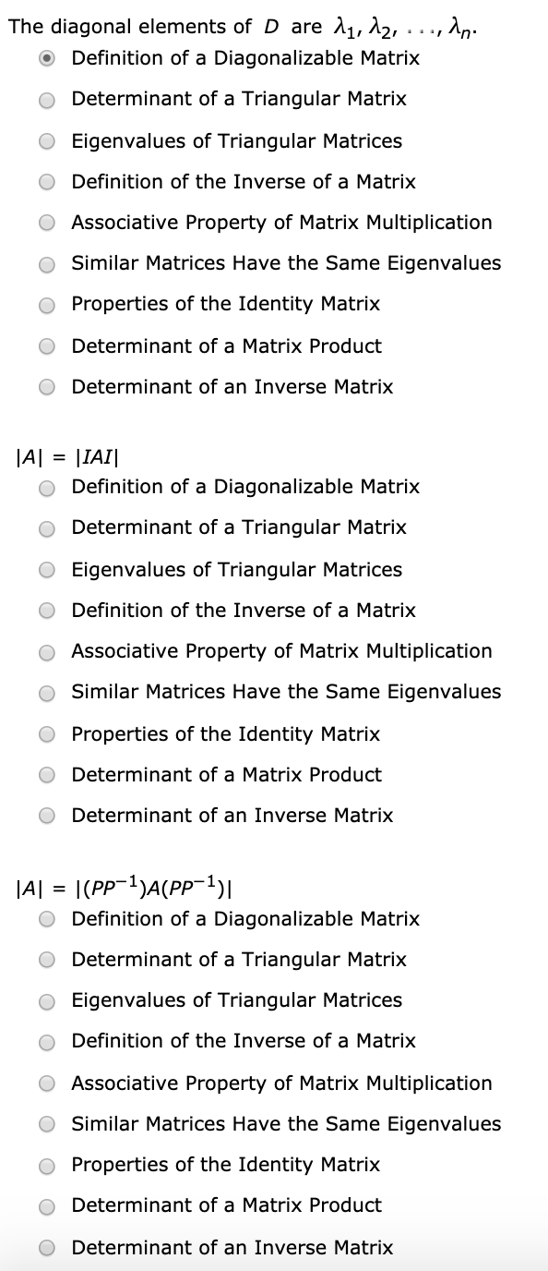Deselect the chosen 'Definition of a Diagonalizable Matrix' option

pos(46,58)
